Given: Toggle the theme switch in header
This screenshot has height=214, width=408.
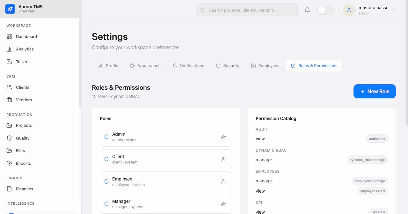Looking at the screenshot, I should click(326, 10).
